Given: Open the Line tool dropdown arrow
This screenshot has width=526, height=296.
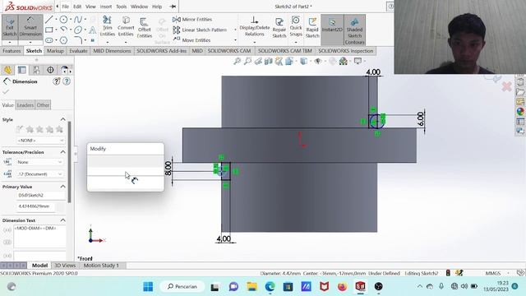Looking at the screenshot, I should 56,20.
